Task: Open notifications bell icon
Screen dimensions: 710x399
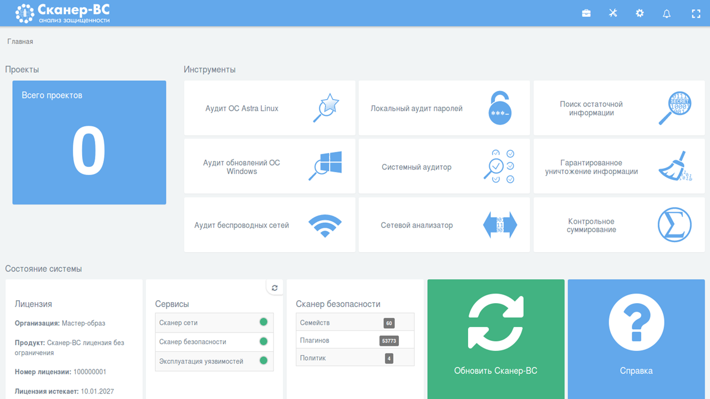Action: pos(667,13)
